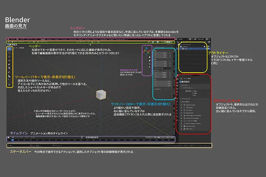The width and height of the screenshot is (266, 177).
Task: Switch to the Modeling workspace tab
Action: (50, 39)
